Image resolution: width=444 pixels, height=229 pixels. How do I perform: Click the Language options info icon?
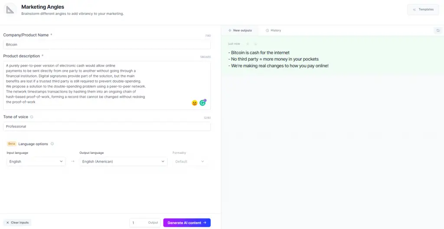pos(52,143)
